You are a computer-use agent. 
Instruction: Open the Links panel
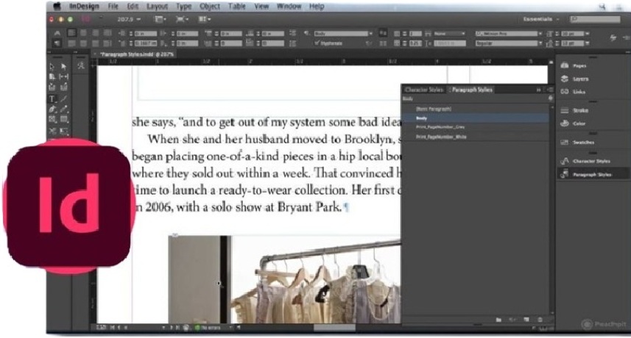pos(579,91)
